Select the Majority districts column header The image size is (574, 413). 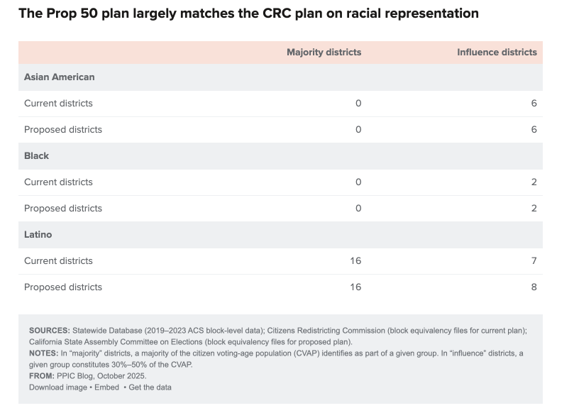324,52
